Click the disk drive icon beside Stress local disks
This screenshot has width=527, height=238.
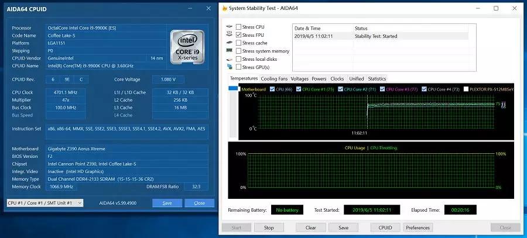[x=230, y=59]
